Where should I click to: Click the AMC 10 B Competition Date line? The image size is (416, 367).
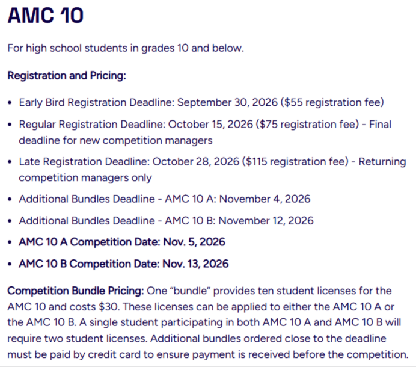click(x=124, y=264)
